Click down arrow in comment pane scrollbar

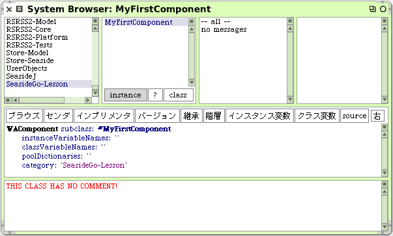[x=385, y=227]
